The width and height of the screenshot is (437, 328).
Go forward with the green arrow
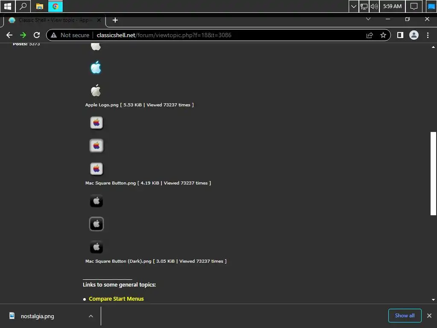pyautogui.click(x=23, y=35)
